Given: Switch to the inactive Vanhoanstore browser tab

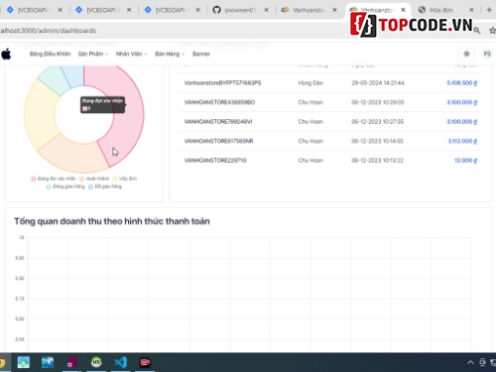Looking at the screenshot, I should click(x=309, y=10).
